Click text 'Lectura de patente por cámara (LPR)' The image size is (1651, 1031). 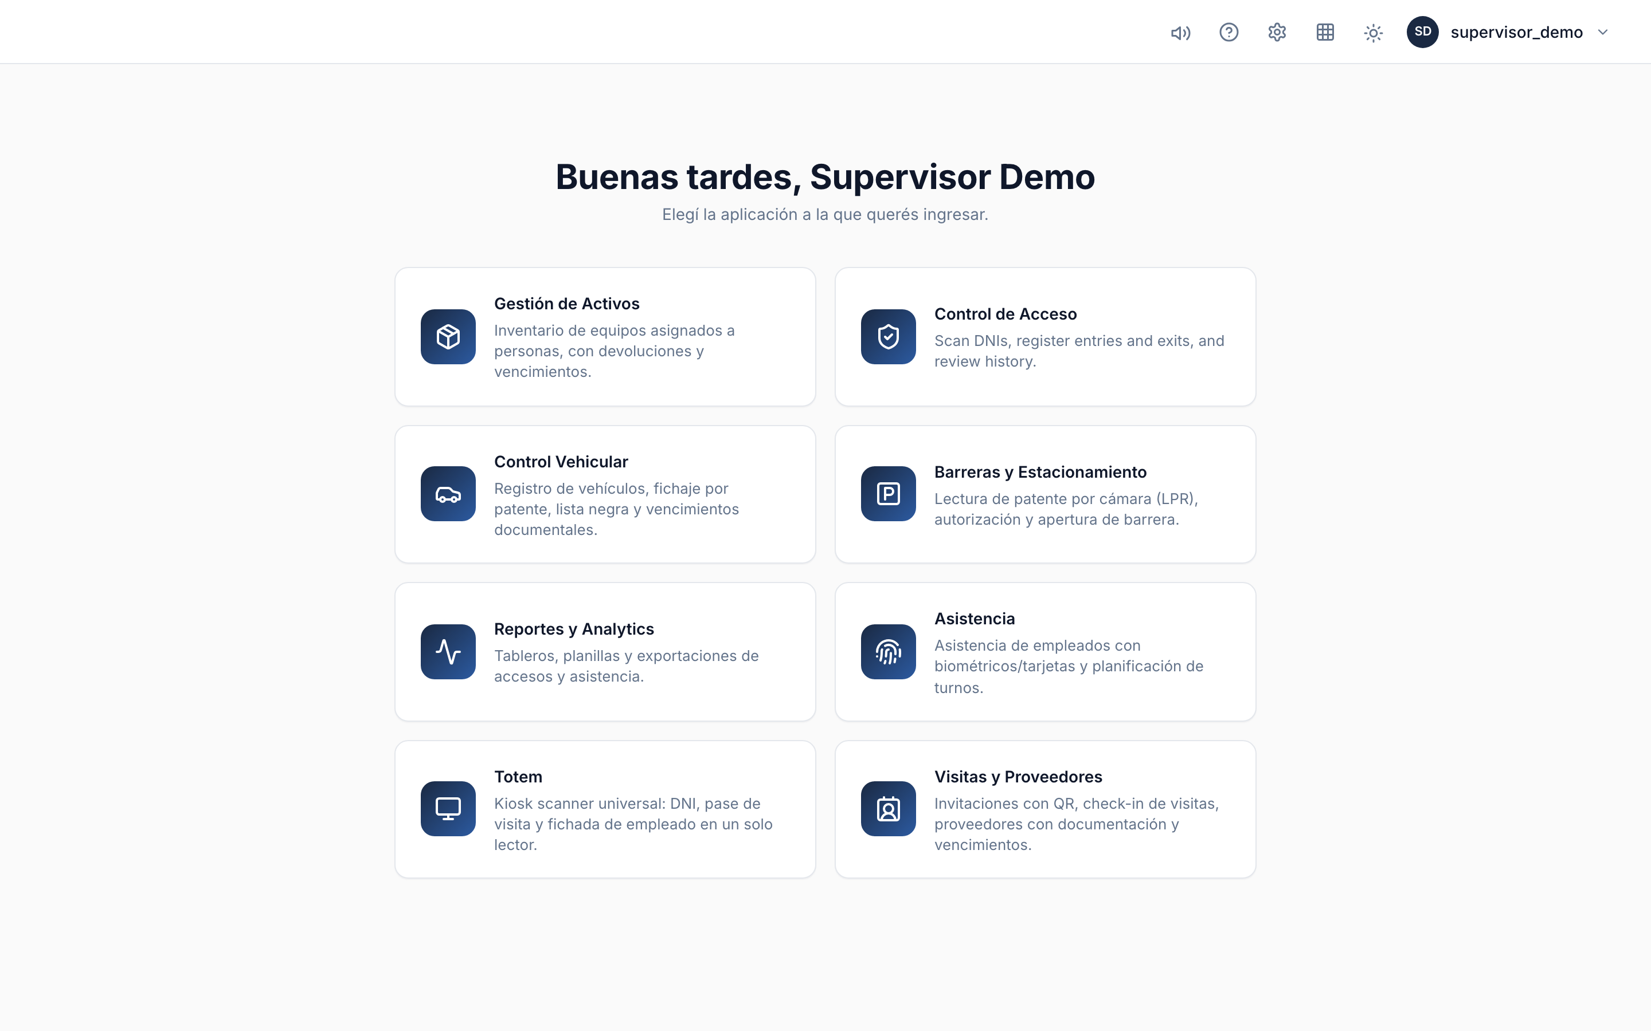[1066, 498]
